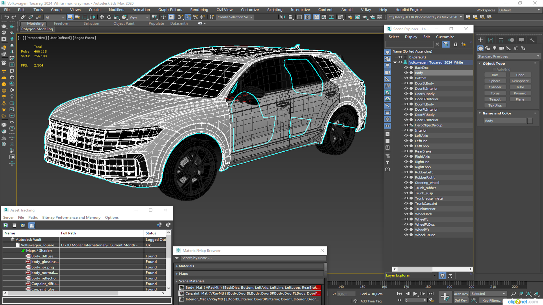Toggle visibility eye of Body object
The height and width of the screenshot is (305, 543).
[406, 73]
